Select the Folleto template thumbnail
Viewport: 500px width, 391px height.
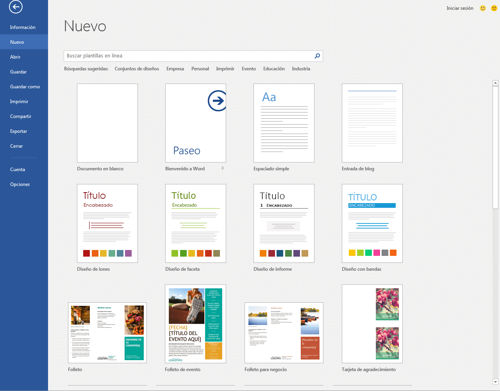pos(107,333)
